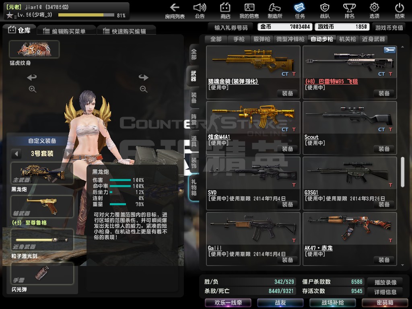Select the 粒子激光剑 melee weapon slot
This screenshot has height=309, width=412.
[x=42, y=240]
